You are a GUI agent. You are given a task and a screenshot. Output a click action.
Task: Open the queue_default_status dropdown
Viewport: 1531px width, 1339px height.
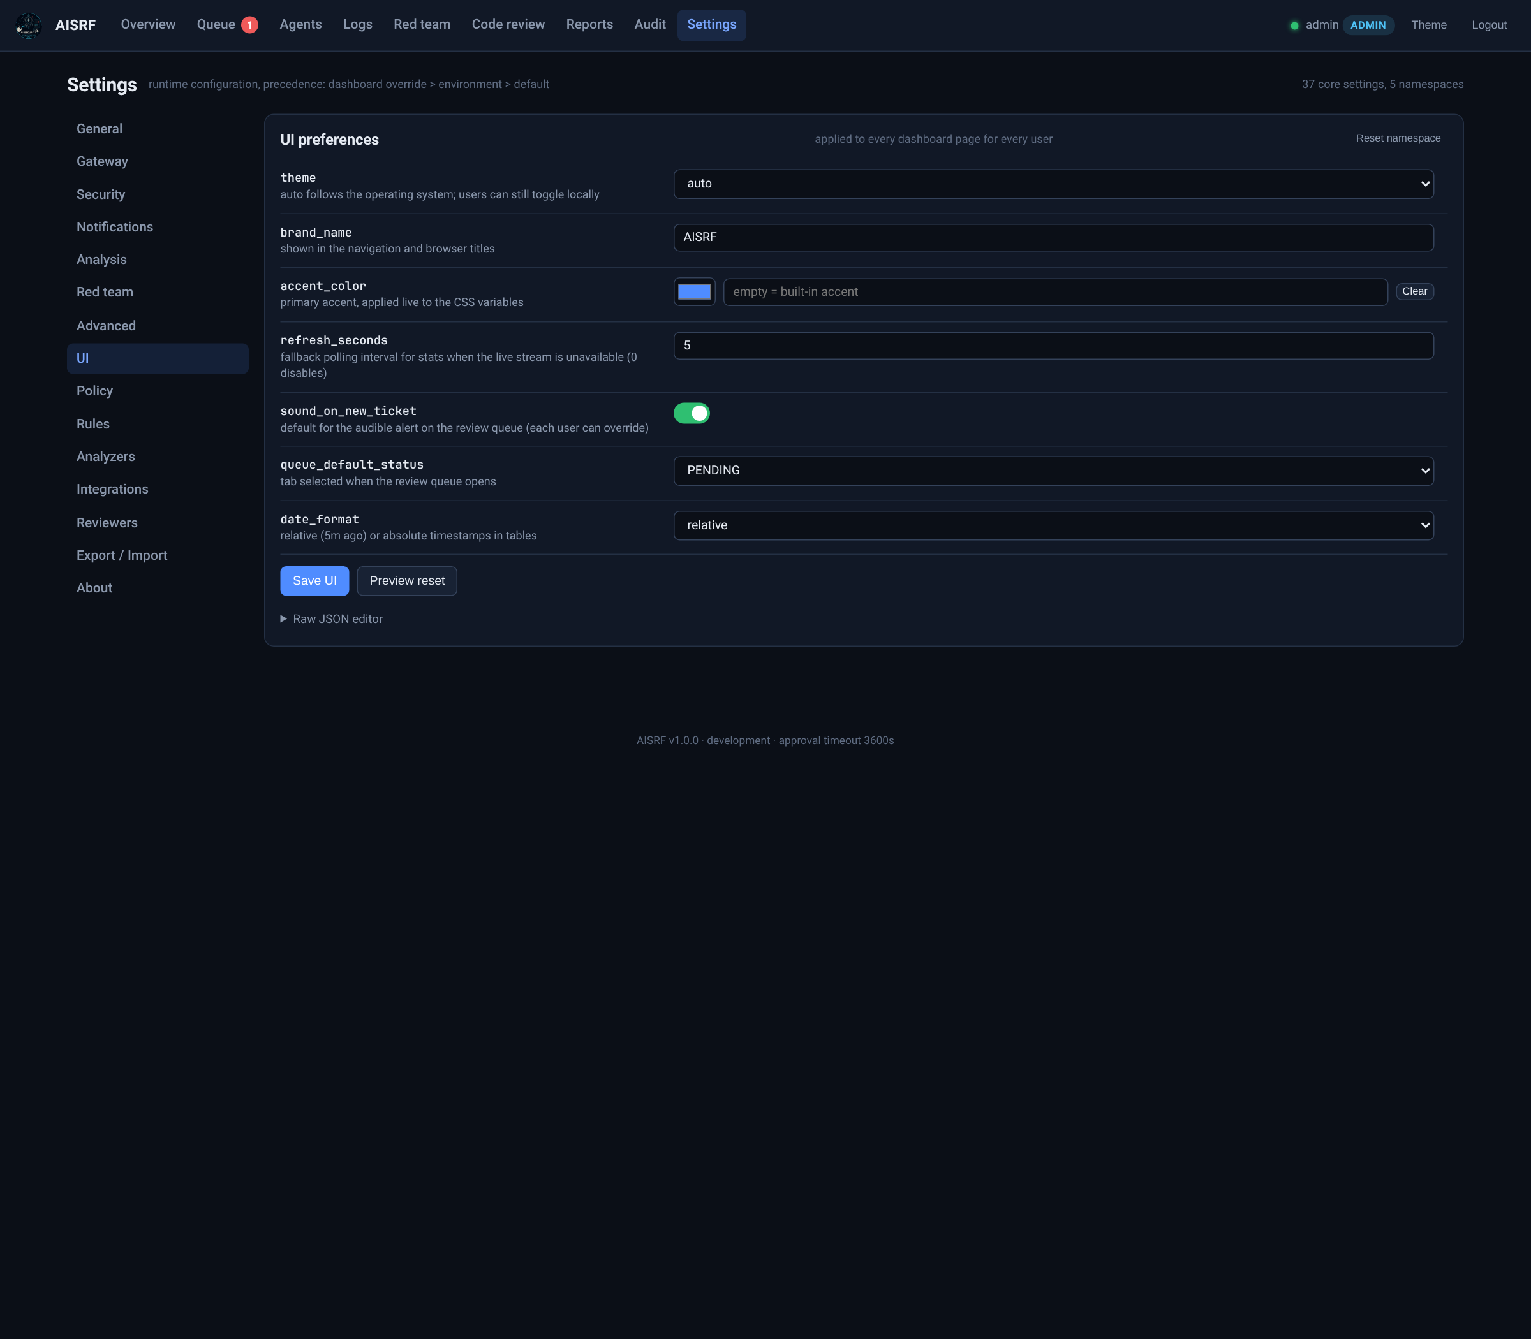(x=1053, y=471)
